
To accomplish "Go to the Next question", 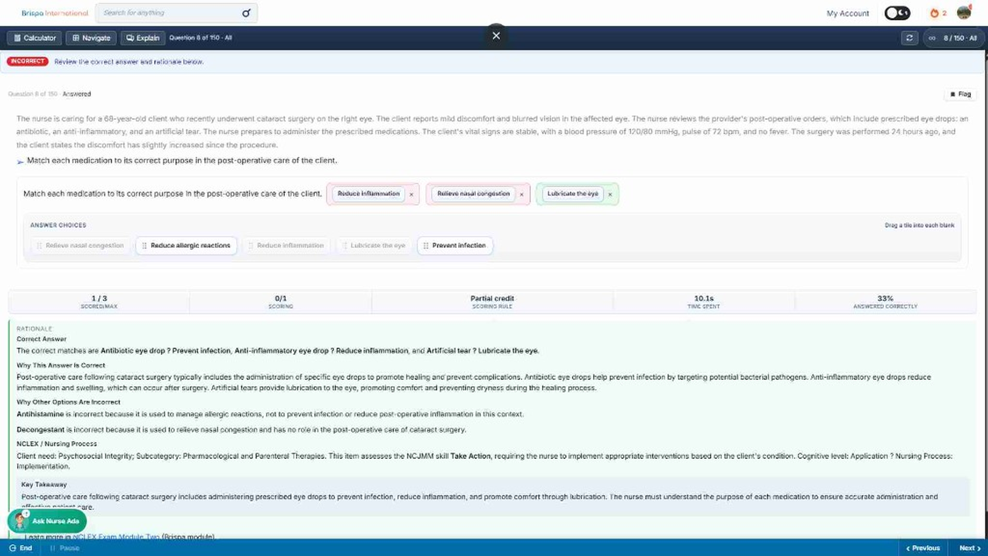I will [969, 548].
